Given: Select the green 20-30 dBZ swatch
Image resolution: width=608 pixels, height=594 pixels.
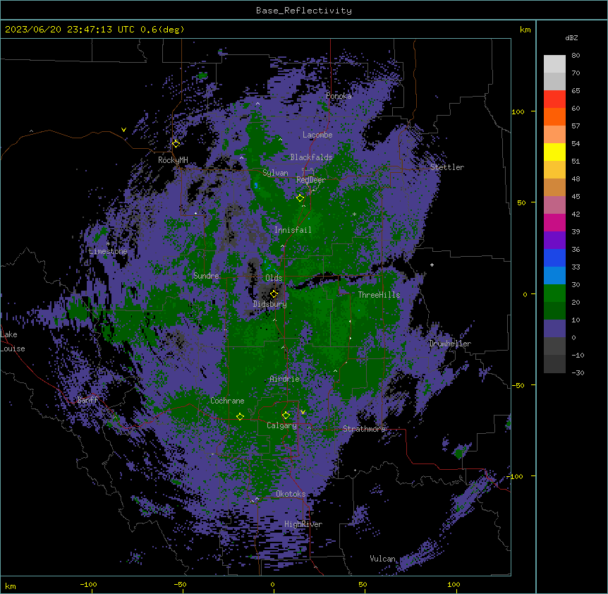Looking at the screenshot, I should (x=554, y=293).
